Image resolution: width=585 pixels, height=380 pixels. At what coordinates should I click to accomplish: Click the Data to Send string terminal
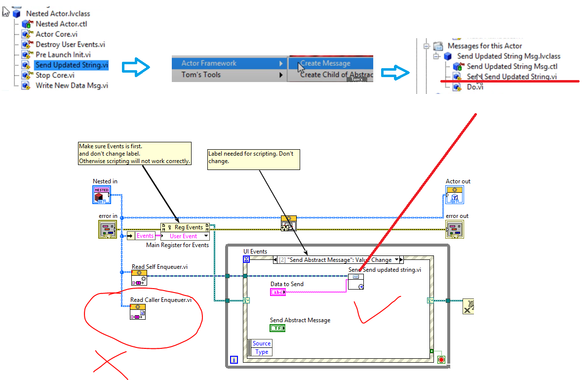pos(278,292)
